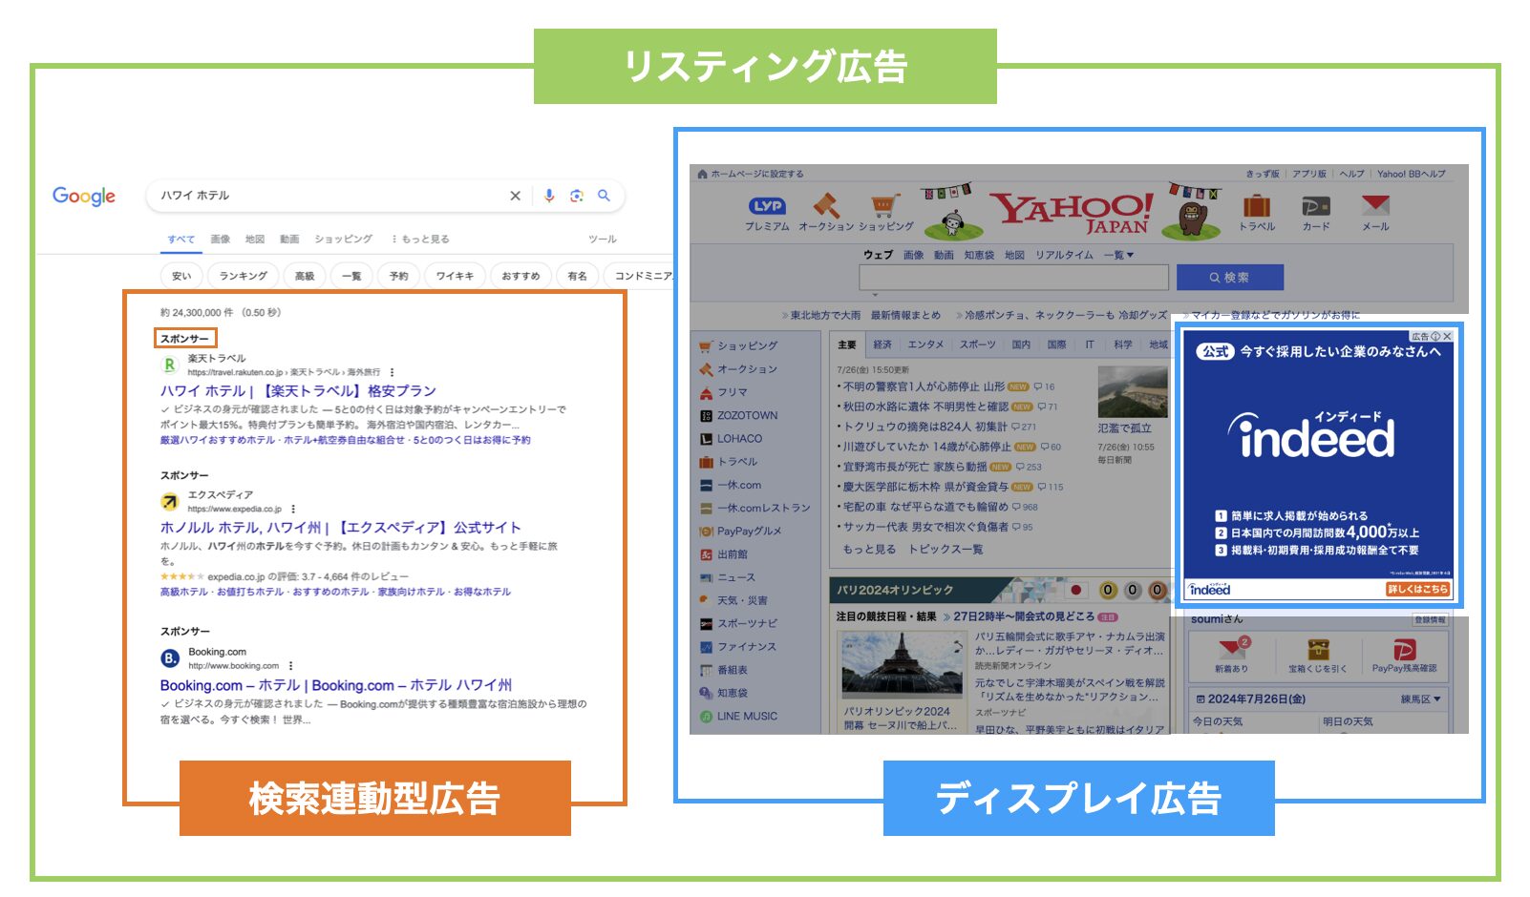Viewport: 1530px width, 897px height.
Task: Click the Google Lens camera search icon
Action: pyautogui.click(x=577, y=196)
